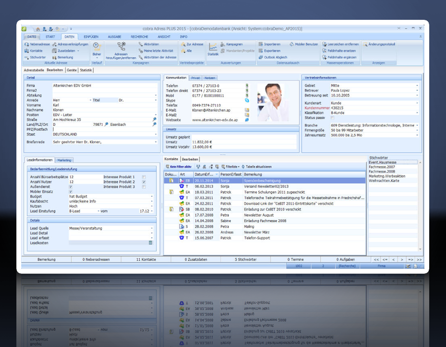Image resolution: width=446 pixels, height=347 pixels.
Task: Click the Bemerkung ribbon icon
Action: [x=62, y=57]
